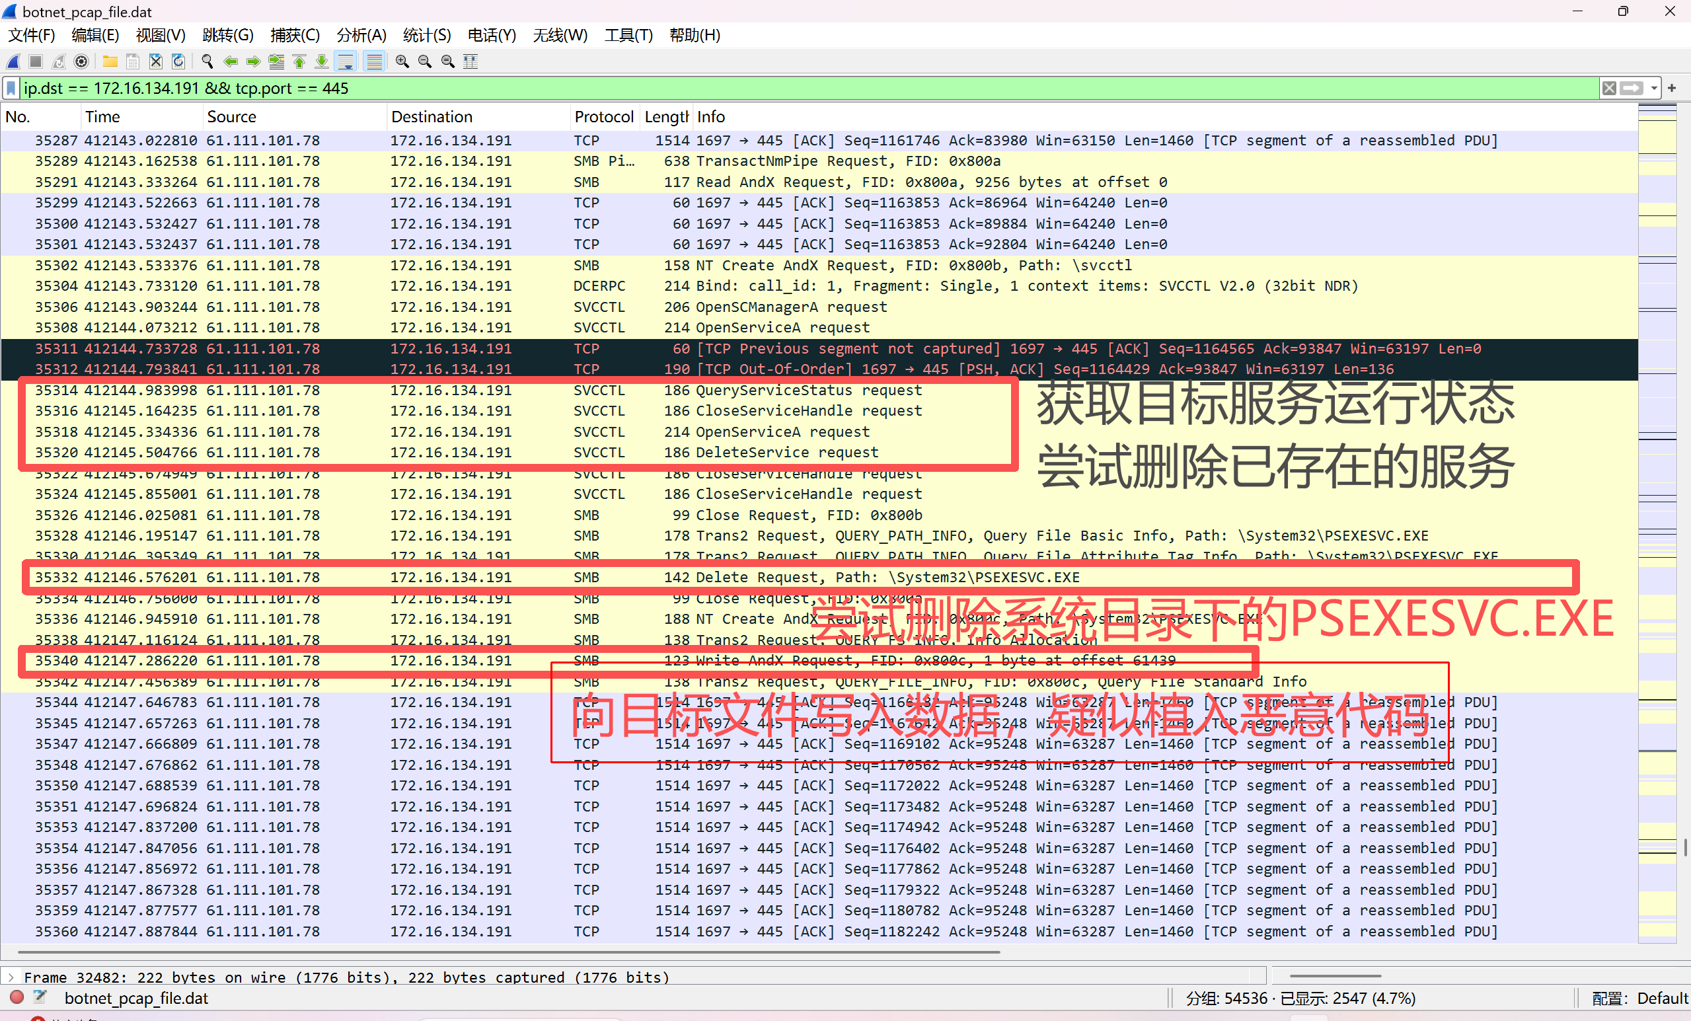Start capture with the shark fin icon
This screenshot has width=1691, height=1021.
(13, 61)
